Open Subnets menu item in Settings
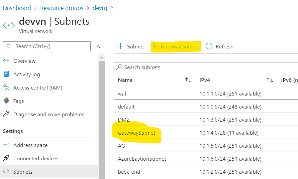This screenshot has width=298, height=179. point(23,172)
